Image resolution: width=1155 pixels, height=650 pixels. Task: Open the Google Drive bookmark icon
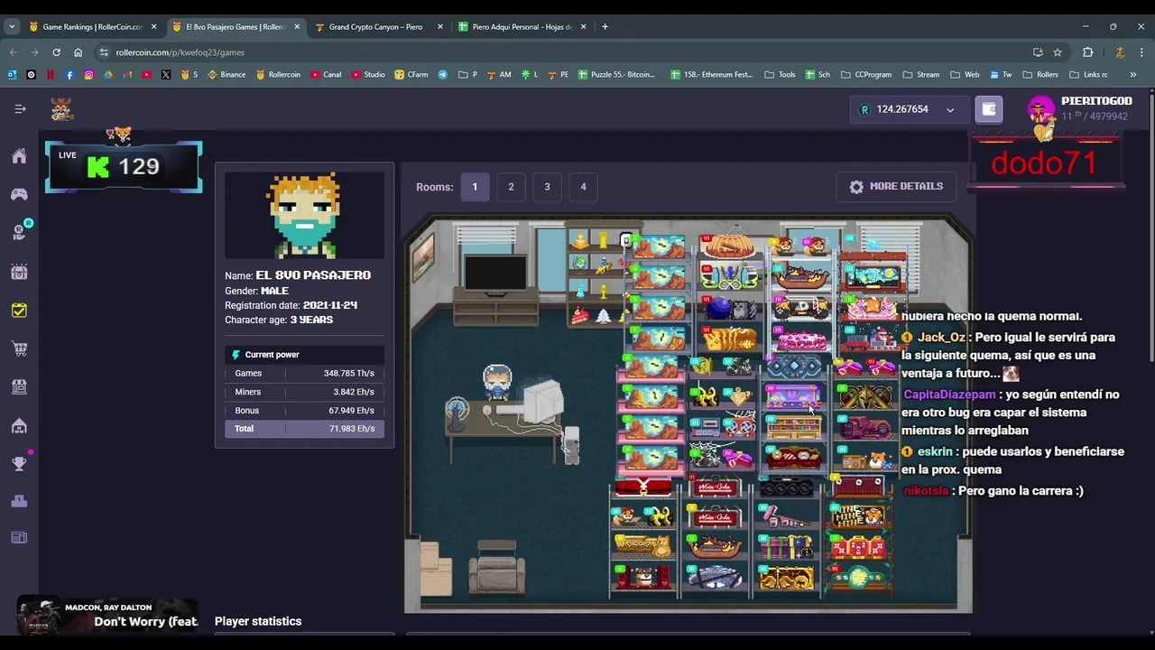108,75
